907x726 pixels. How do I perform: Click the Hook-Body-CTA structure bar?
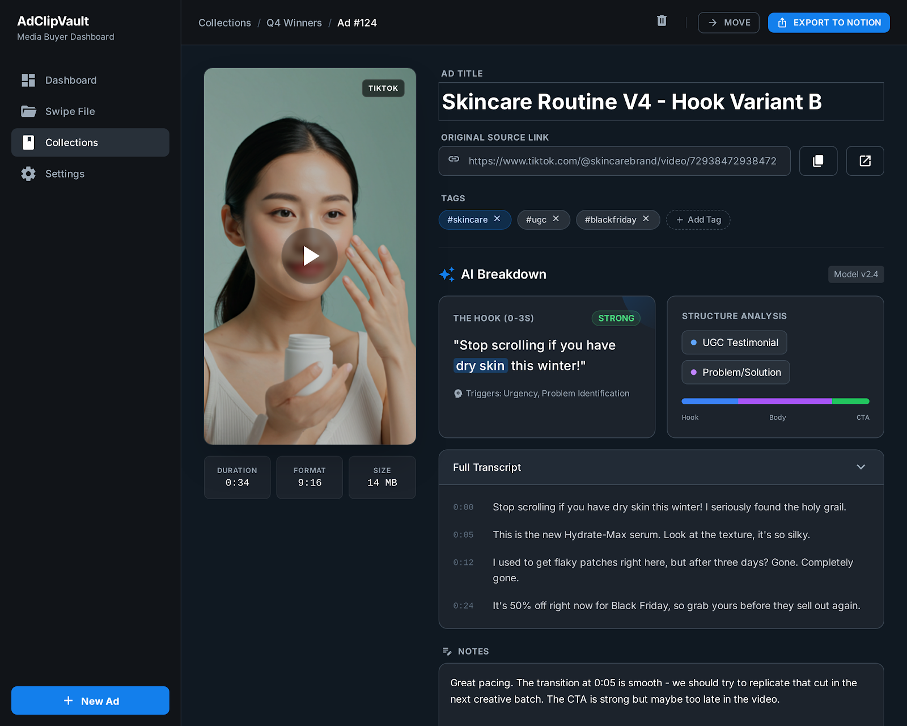(775, 401)
